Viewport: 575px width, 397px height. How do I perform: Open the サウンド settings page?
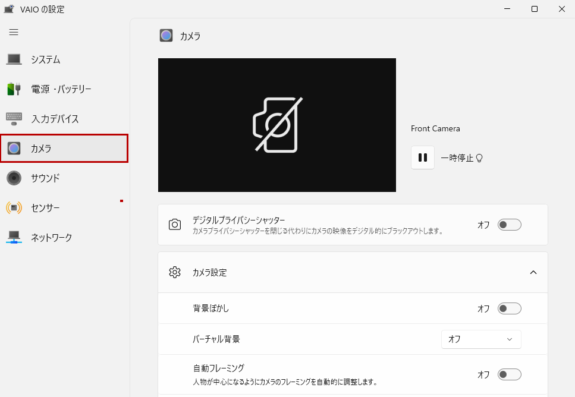45,178
